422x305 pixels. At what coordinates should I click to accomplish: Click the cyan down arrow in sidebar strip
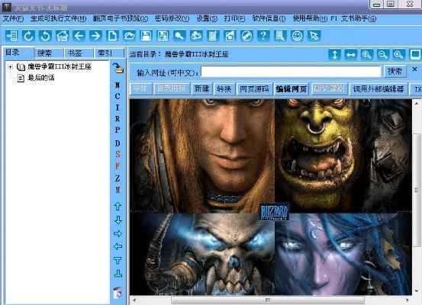[x=118, y=220]
